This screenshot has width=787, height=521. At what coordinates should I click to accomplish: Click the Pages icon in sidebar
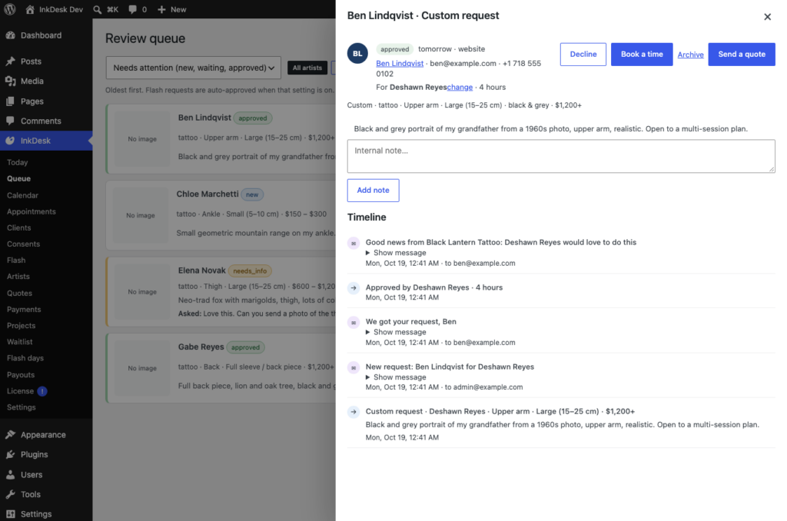(10, 101)
